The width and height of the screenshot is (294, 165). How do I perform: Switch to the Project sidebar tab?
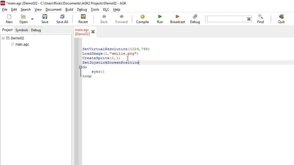pos(7,30)
